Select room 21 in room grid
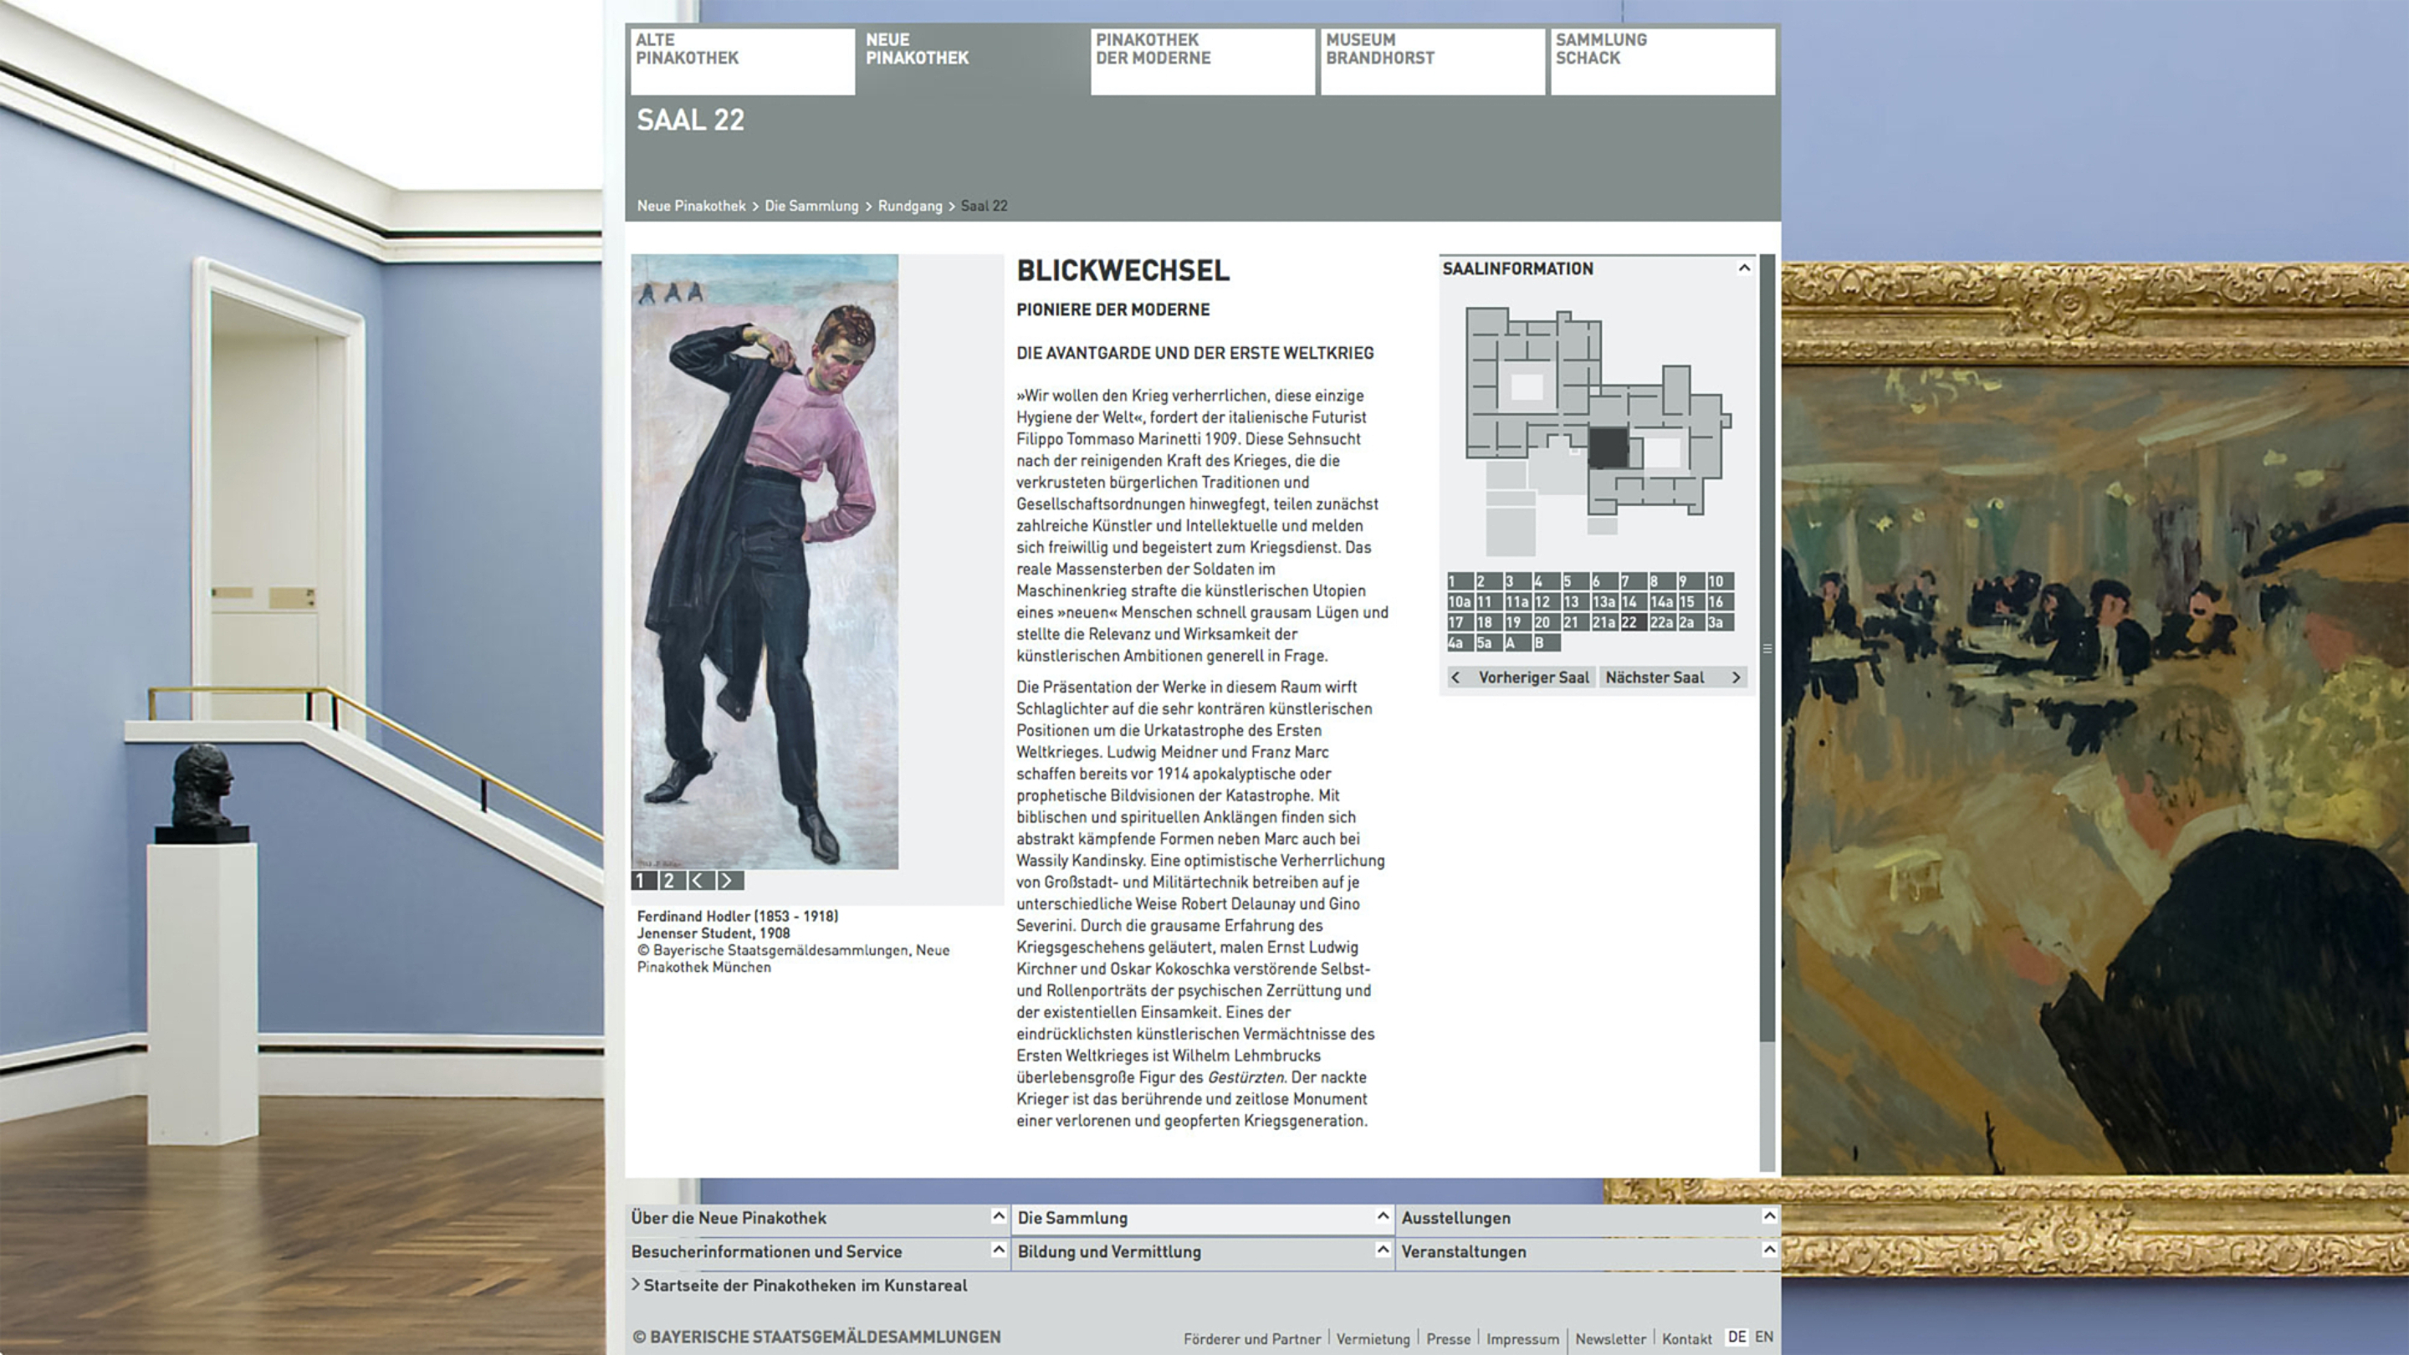Viewport: 2409px width, 1355px height. click(1577, 623)
